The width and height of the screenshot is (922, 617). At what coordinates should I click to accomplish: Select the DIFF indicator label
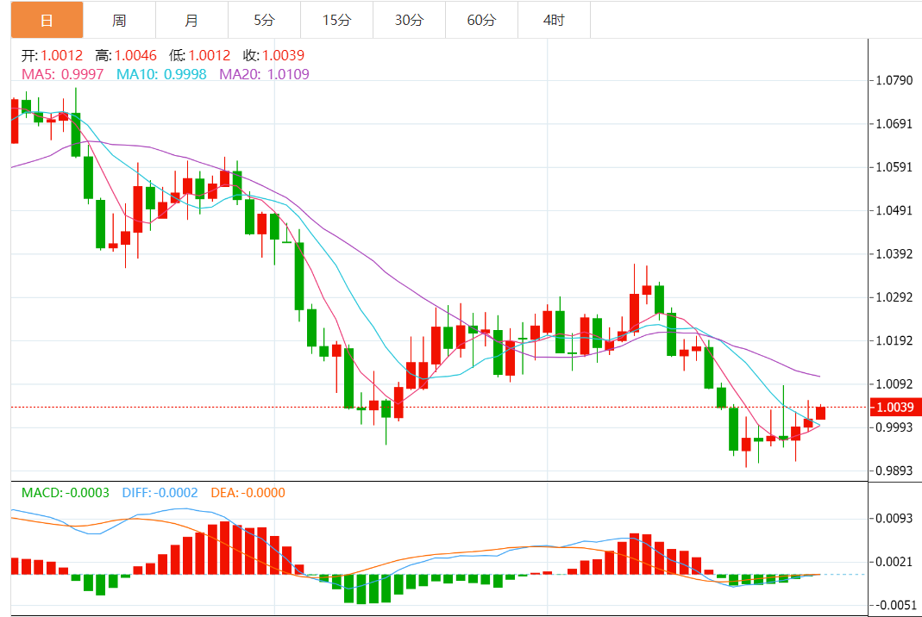160,493
